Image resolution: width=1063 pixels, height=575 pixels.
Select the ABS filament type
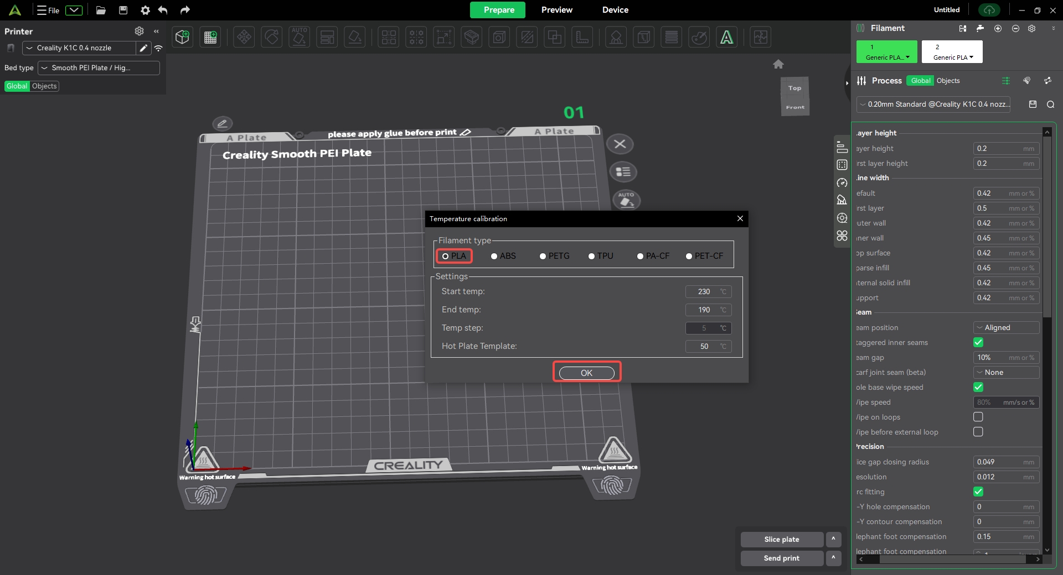tap(494, 256)
